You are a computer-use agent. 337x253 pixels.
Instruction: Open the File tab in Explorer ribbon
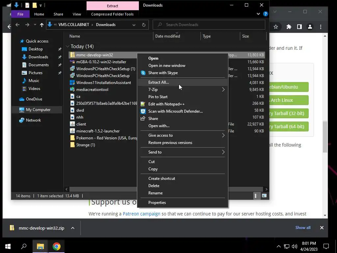tap(20, 14)
